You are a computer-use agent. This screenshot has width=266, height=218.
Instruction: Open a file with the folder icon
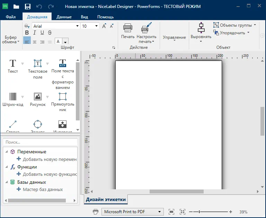pos(16,7)
